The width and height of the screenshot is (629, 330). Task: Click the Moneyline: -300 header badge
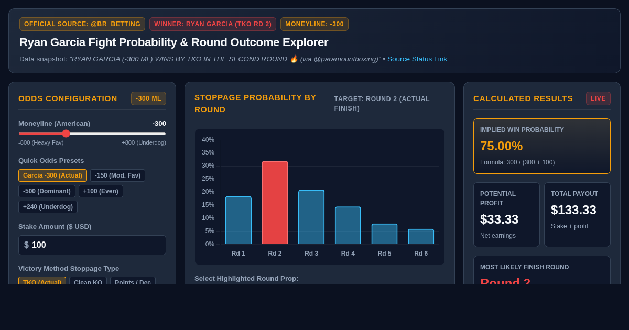[x=314, y=24]
